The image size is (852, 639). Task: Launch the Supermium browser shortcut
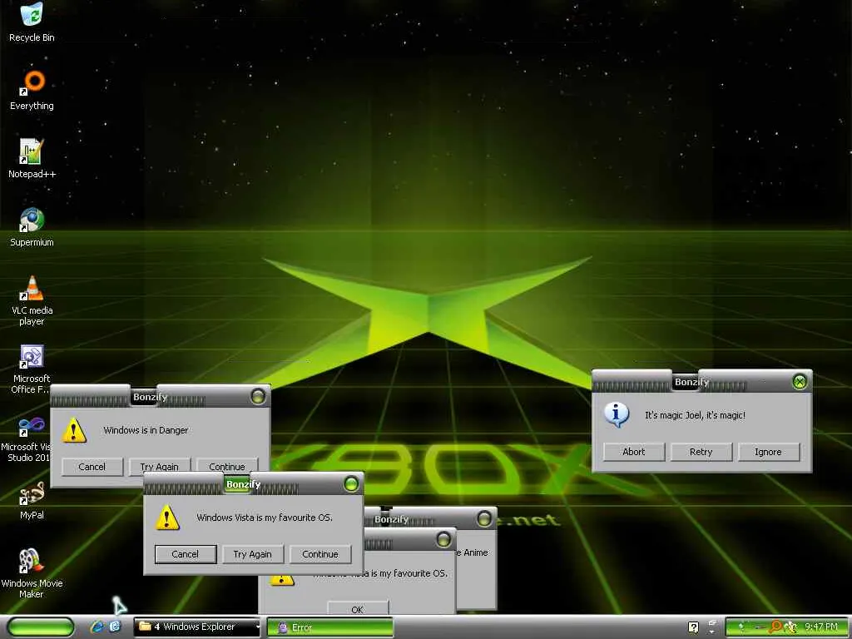tap(32, 227)
